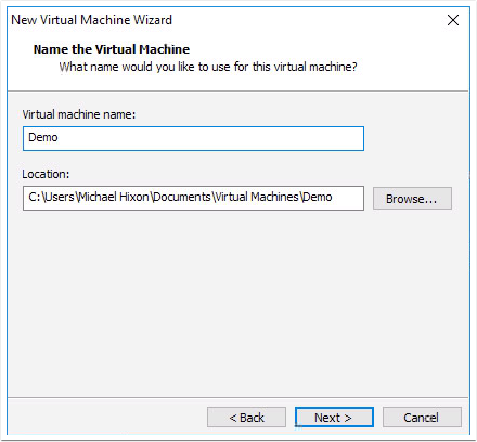Viewport: 477px width, 442px height.
Task: Click the Documents segment of the location path
Action: click(182, 197)
